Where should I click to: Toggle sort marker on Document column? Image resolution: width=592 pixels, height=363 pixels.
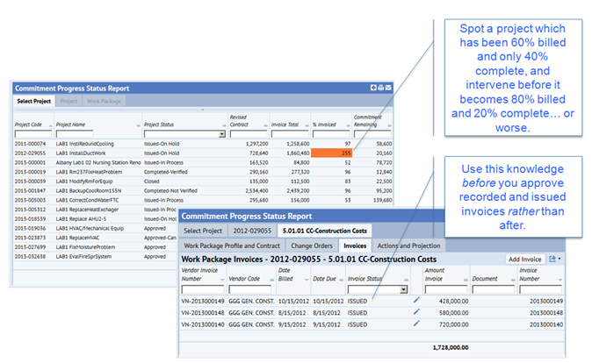[513, 280]
